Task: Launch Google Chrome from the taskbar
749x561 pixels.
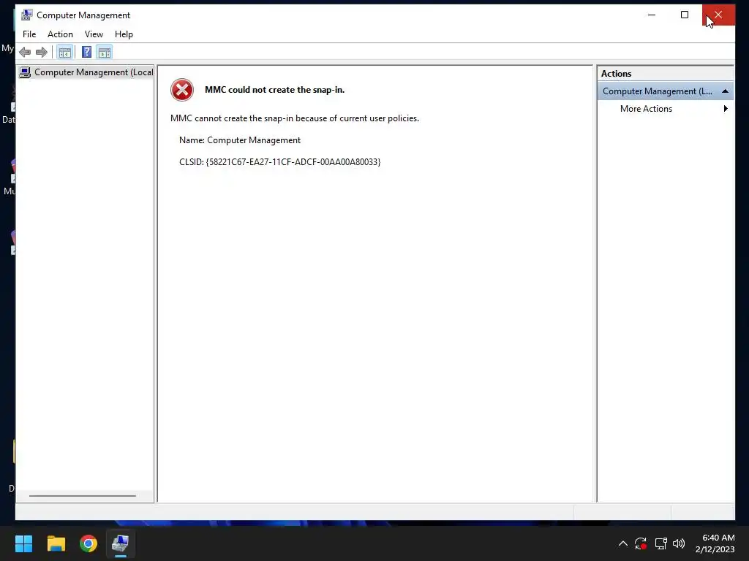Action: tap(89, 543)
